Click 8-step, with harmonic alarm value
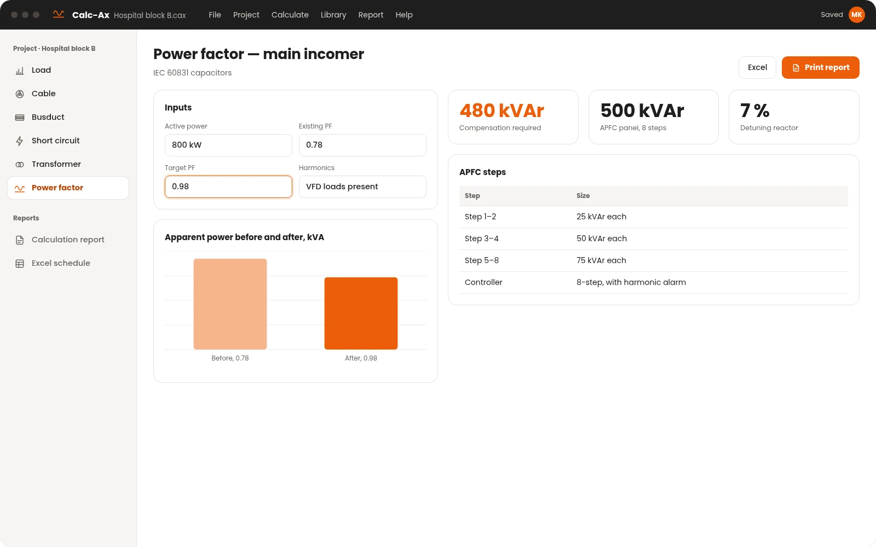Viewport: 876px width, 547px height. coord(631,282)
